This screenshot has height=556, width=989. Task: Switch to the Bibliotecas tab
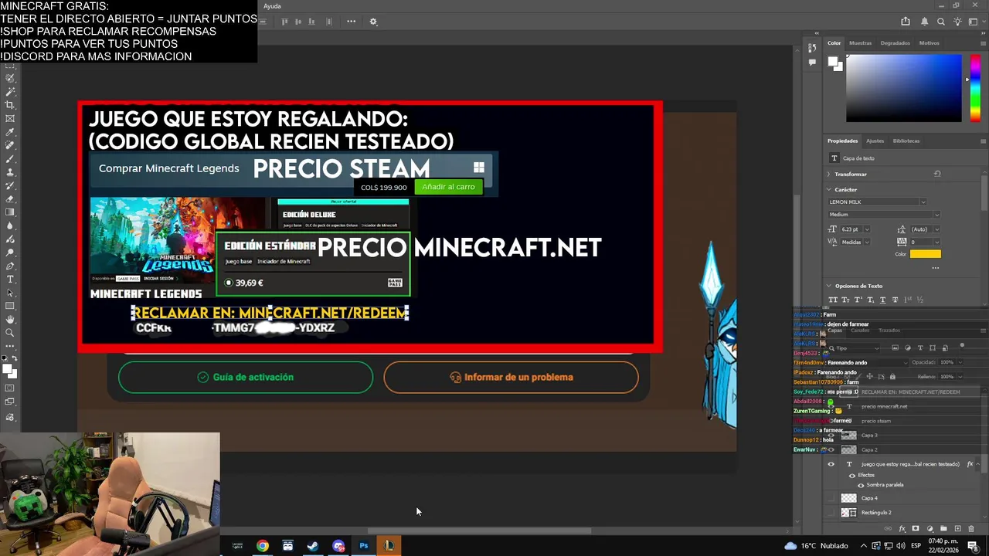point(906,141)
